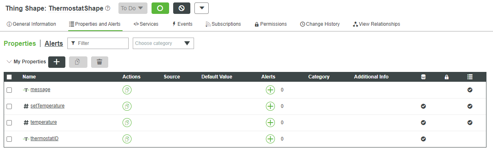This screenshot has height=152, width=493.
Task: Select the temperature row checkbox
Action: tap(9, 123)
